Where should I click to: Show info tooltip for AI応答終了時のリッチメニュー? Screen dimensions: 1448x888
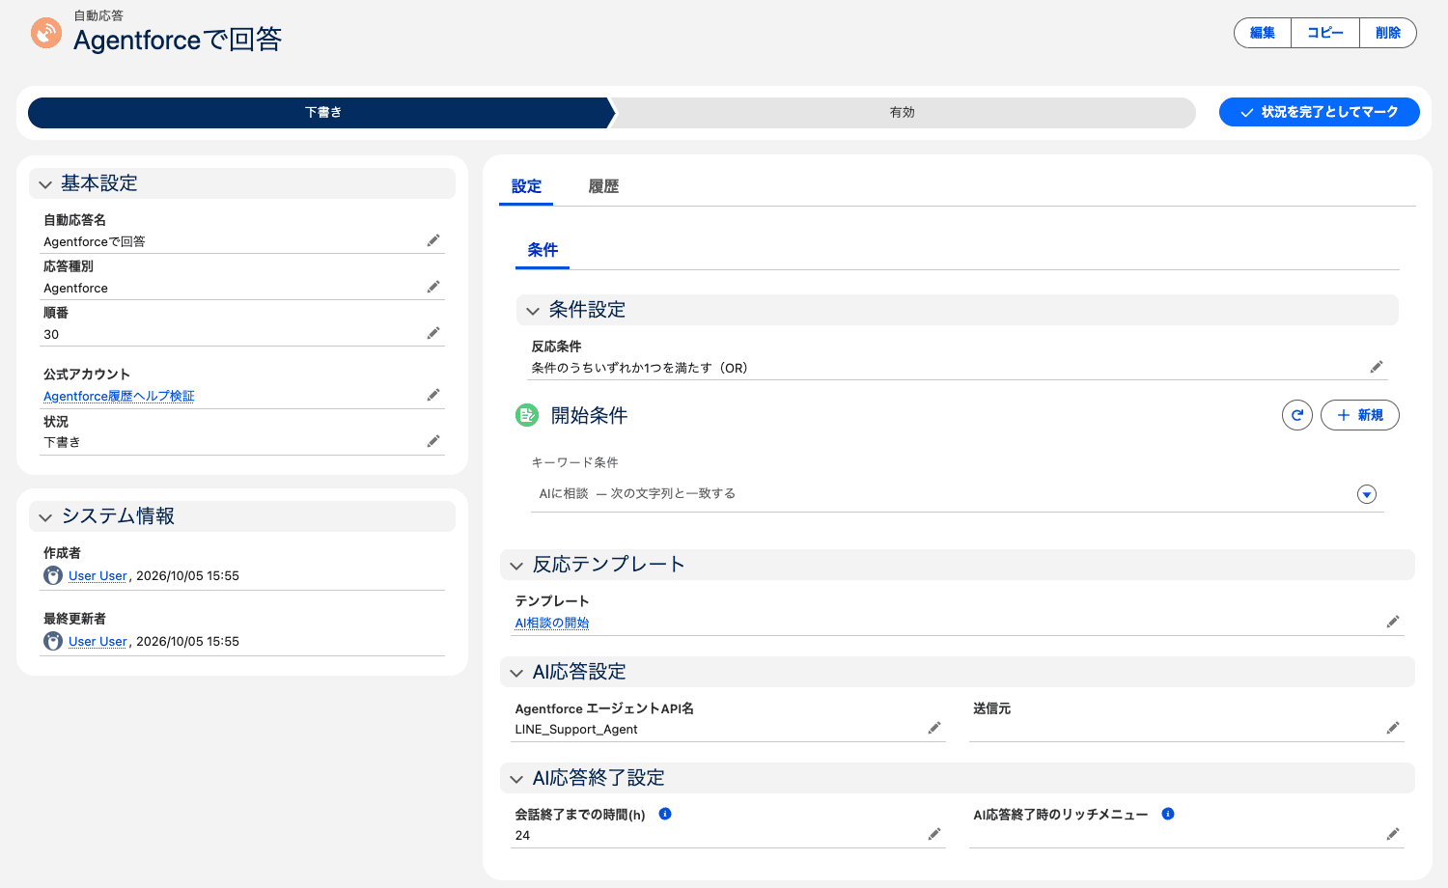point(1168,814)
